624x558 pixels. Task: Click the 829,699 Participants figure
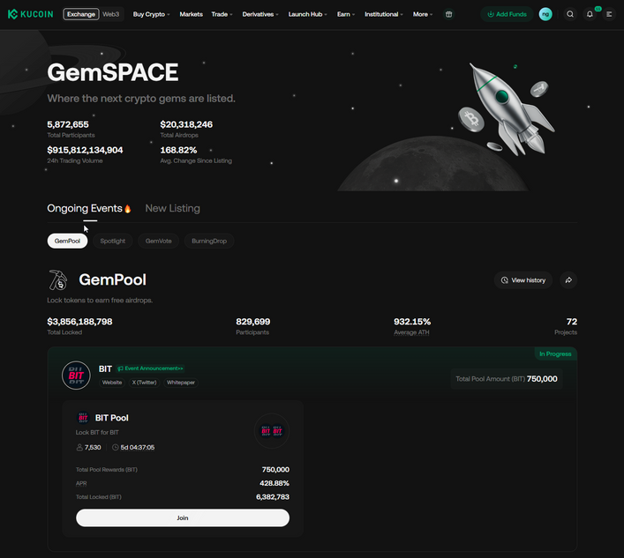253,322
